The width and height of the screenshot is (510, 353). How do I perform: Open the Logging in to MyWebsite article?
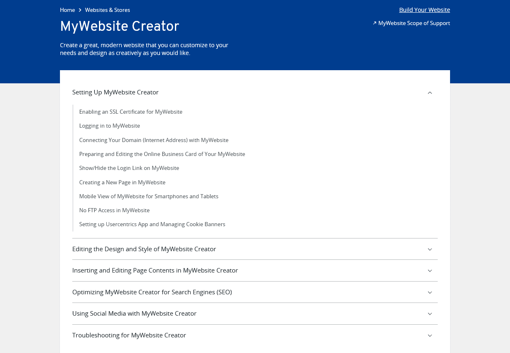coord(110,126)
